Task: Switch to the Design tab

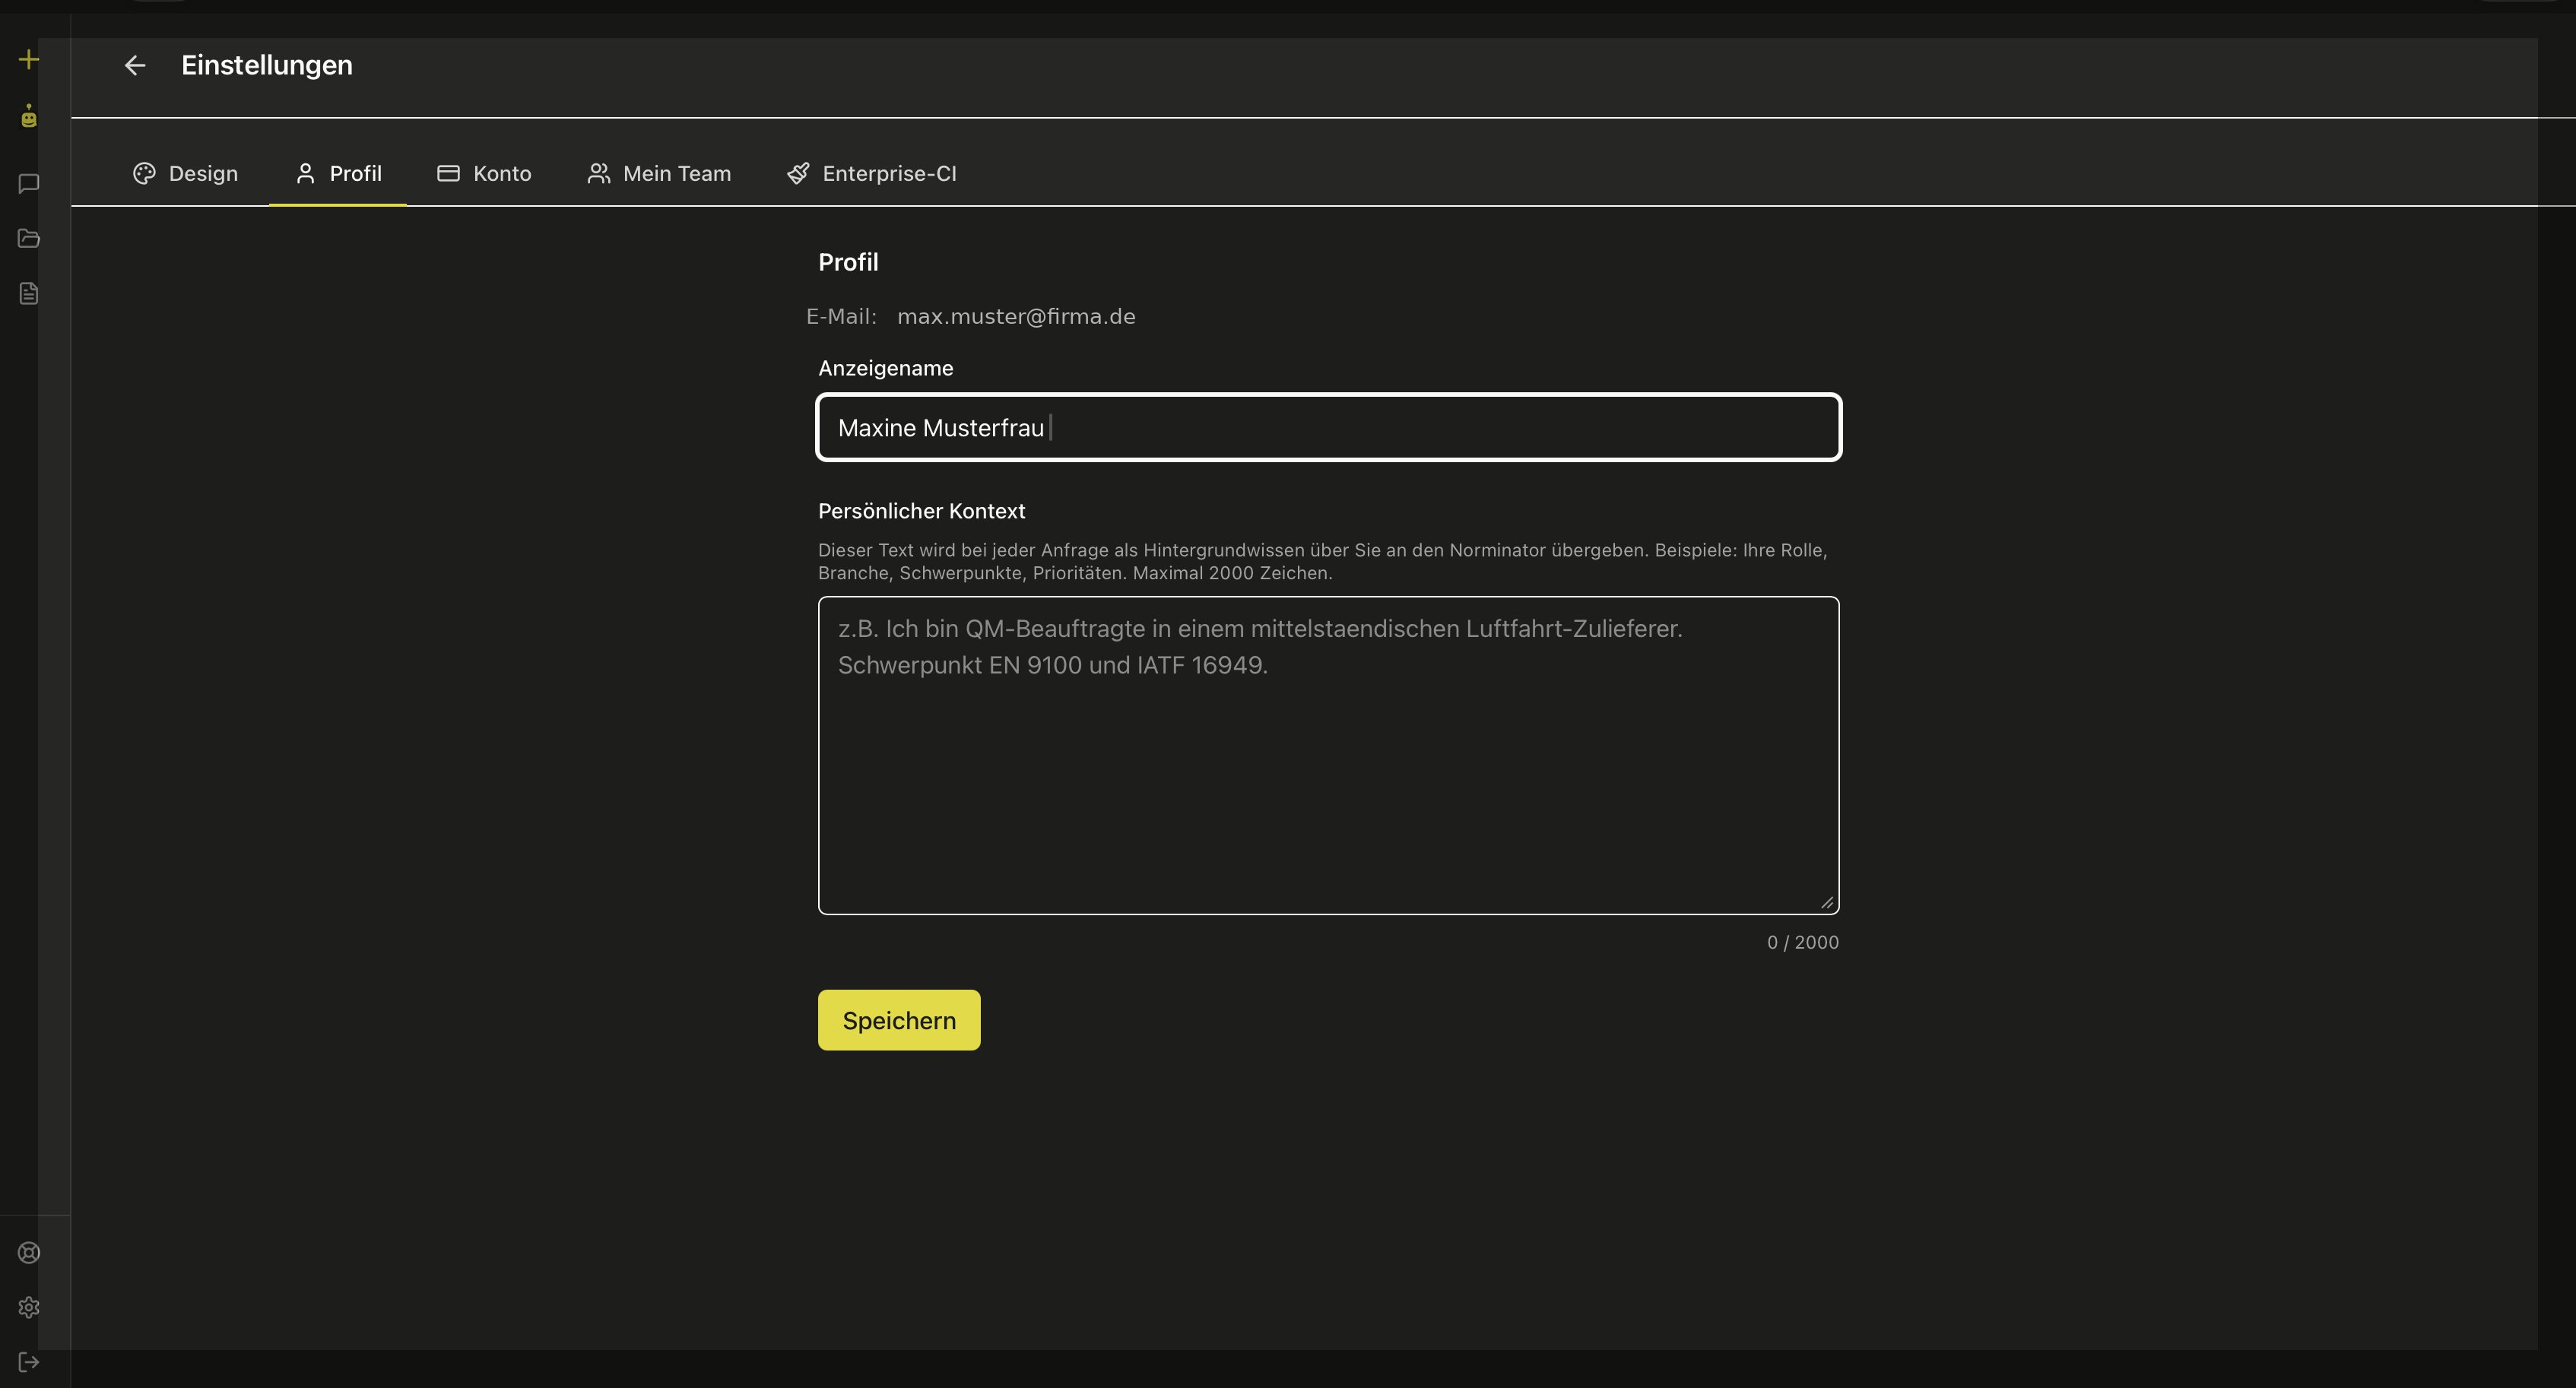Action: tap(186, 174)
